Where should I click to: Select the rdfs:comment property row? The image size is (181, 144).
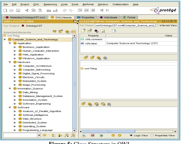click(129, 39)
